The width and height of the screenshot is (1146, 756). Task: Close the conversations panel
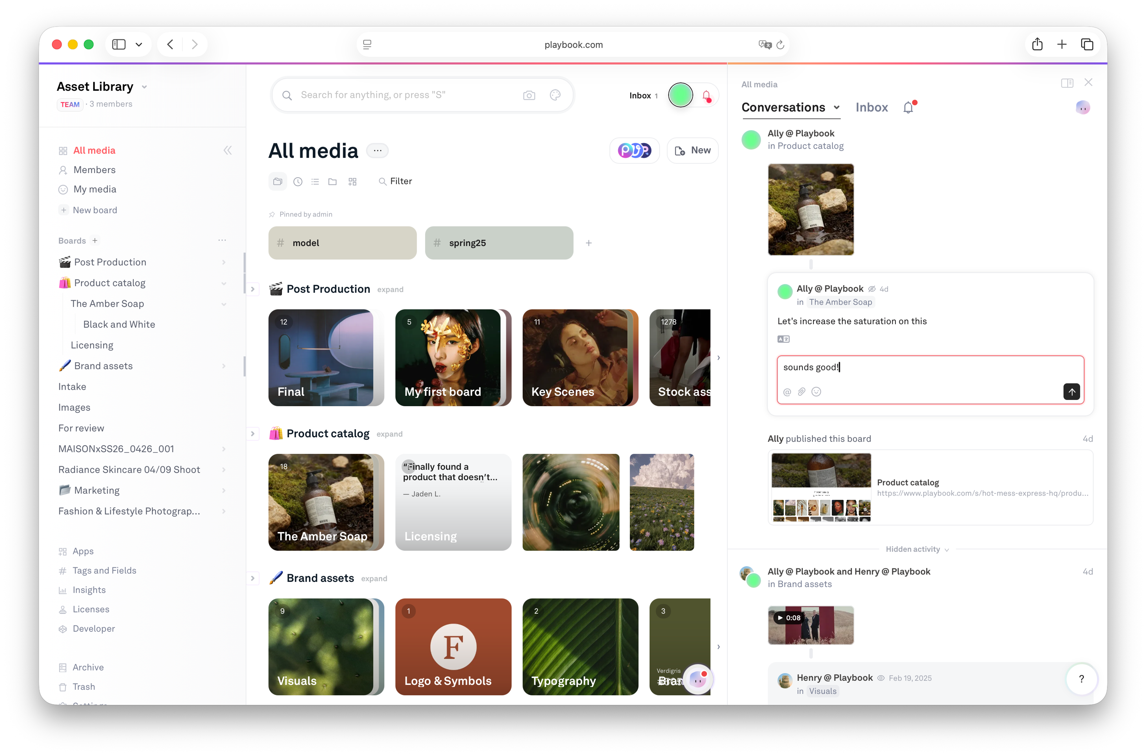pos(1088,82)
